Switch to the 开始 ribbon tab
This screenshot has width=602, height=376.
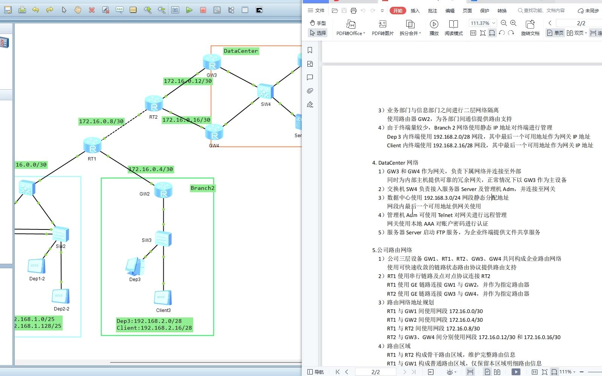[x=398, y=11]
